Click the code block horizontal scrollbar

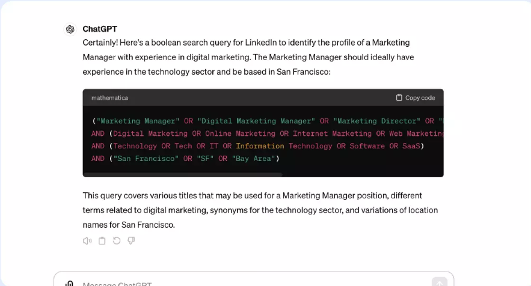pyautogui.click(x=183, y=175)
